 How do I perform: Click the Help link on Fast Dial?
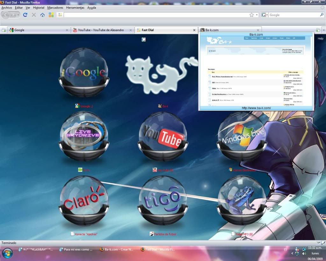(x=320, y=39)
